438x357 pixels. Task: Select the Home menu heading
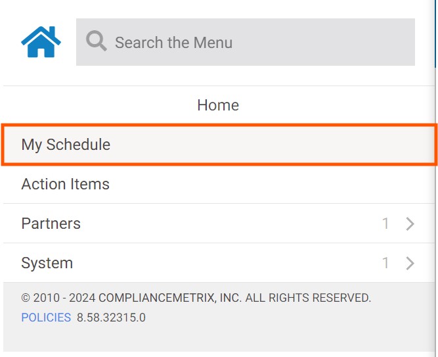tap(218, 105)
